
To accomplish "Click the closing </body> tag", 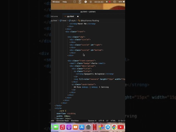I will [x=58, y=106].
